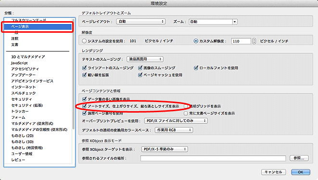The height and width of the screenshot is (180, 318).
Task: Click the 参照されるファイルの場所 text field
Action: tap(213, 158)
